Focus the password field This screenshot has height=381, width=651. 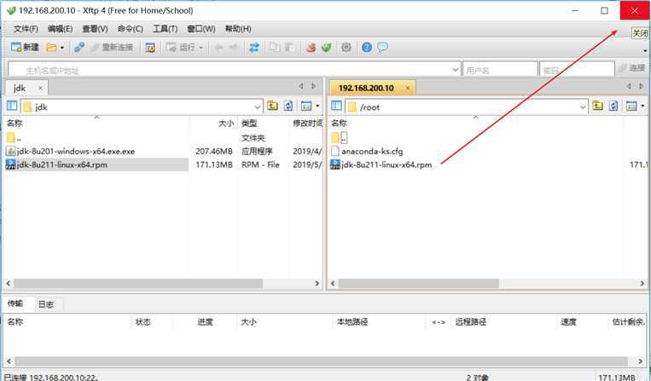[577, 70]
